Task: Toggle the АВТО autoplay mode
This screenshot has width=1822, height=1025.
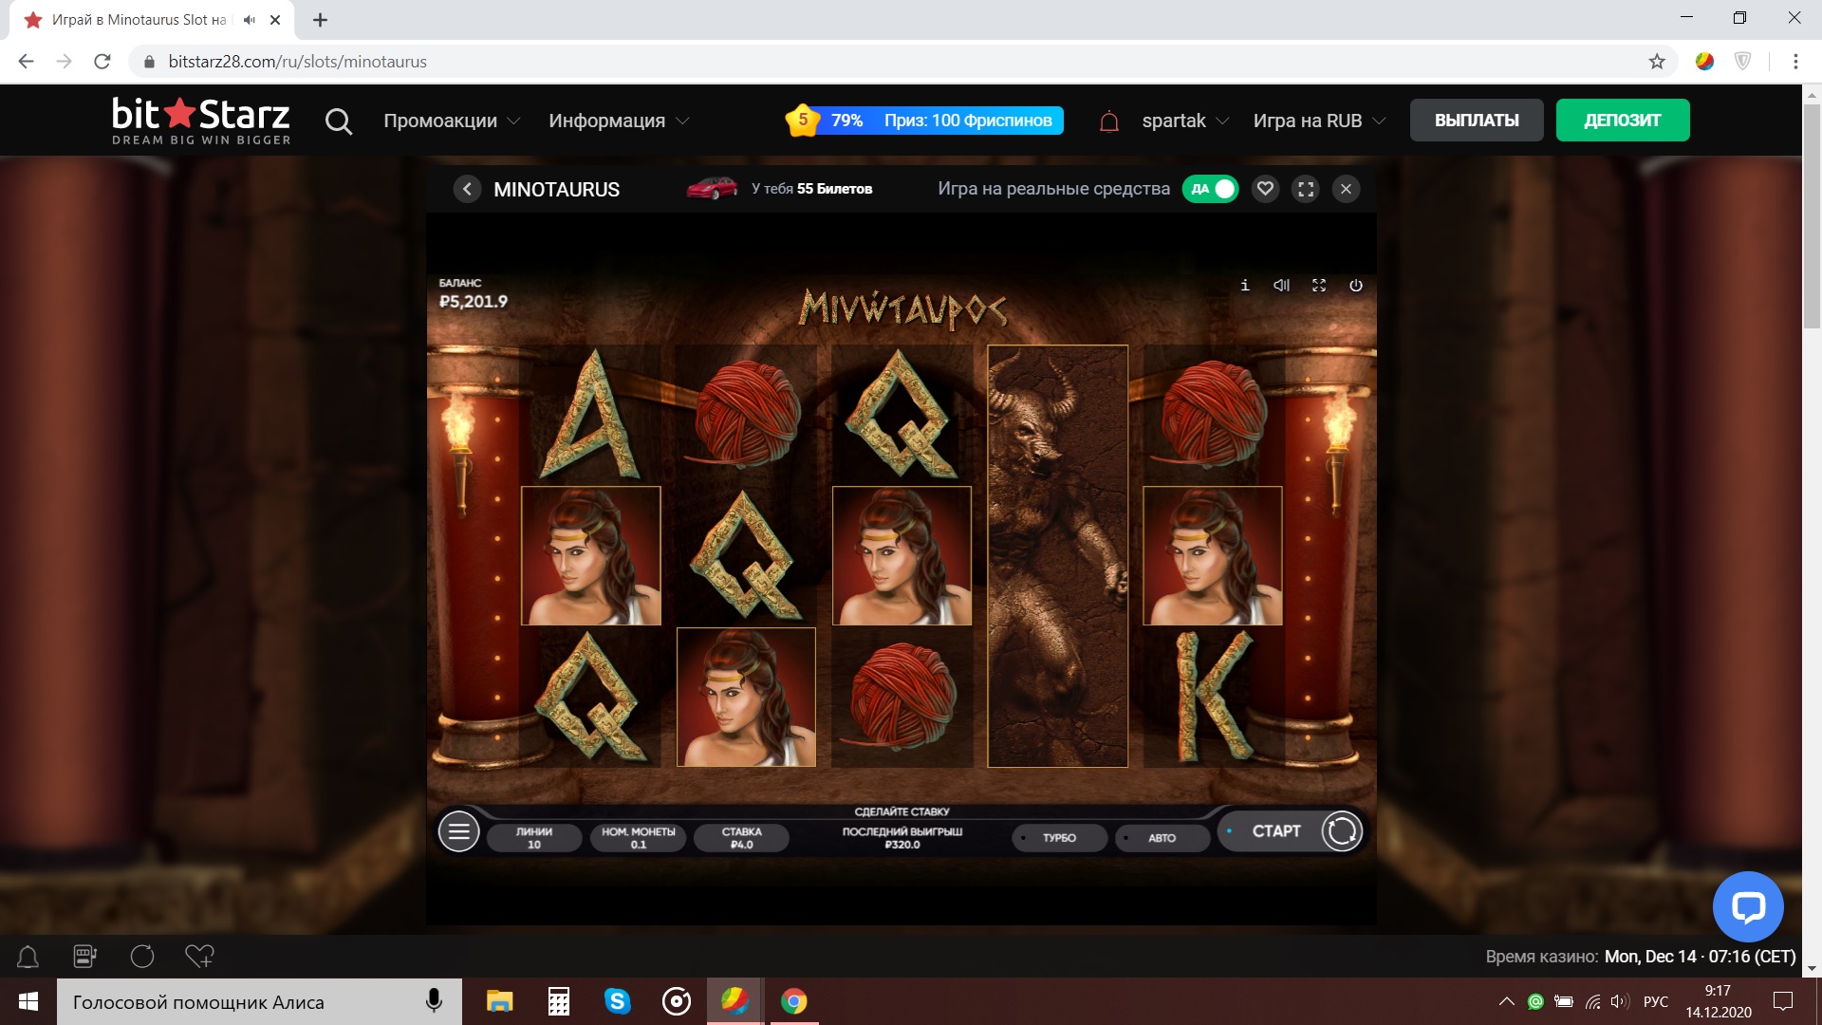Action: point(1162,838)
